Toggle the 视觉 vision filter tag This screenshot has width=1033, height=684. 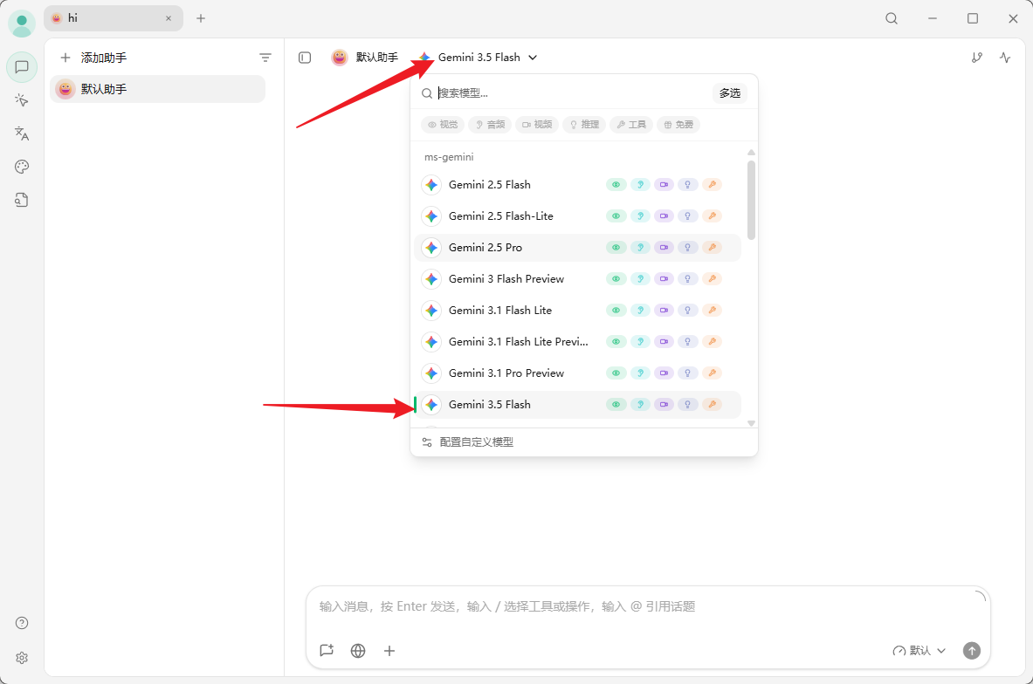[443, 125]
